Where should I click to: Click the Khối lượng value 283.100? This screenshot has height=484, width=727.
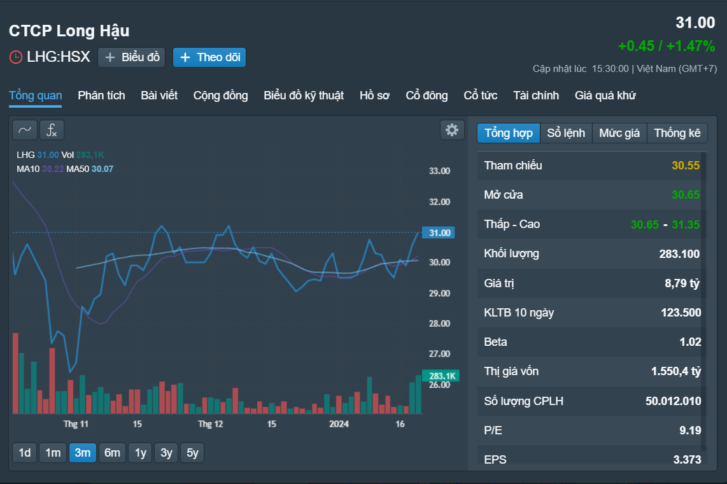pos(680,253)
